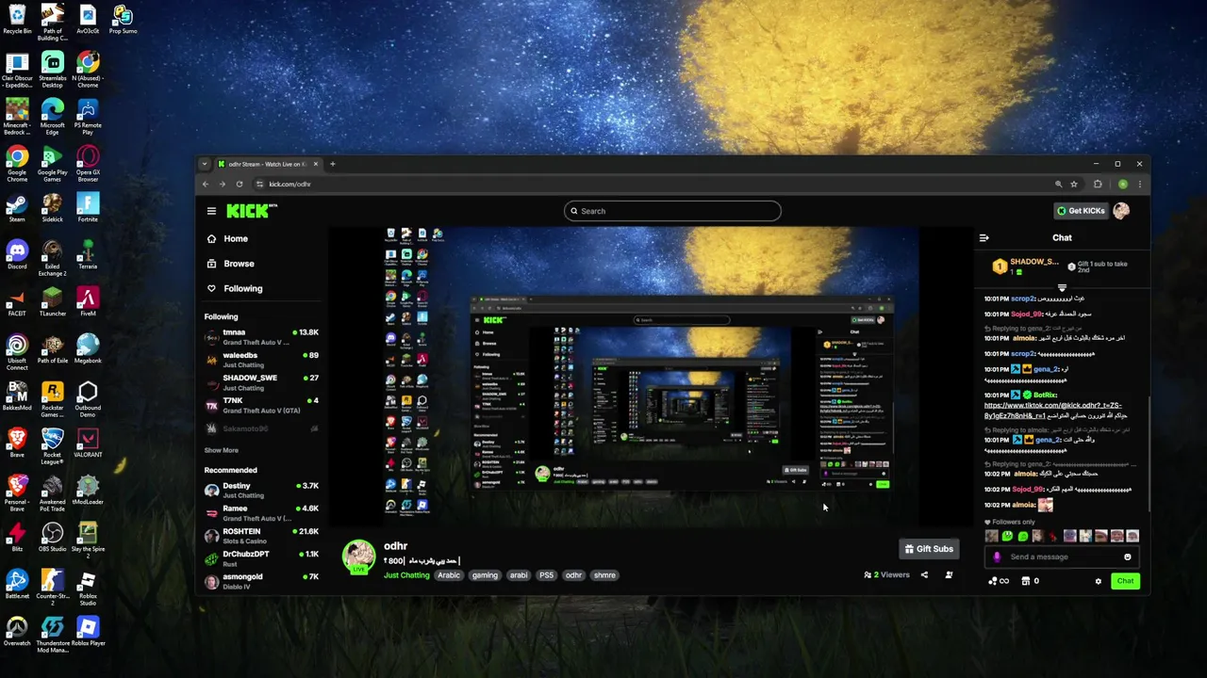Click the 2 Viewers count

[x=887, y=574]
